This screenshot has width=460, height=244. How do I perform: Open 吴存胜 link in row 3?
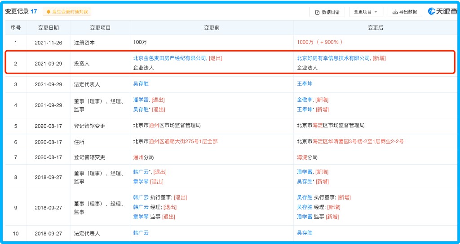click(141, 84)
